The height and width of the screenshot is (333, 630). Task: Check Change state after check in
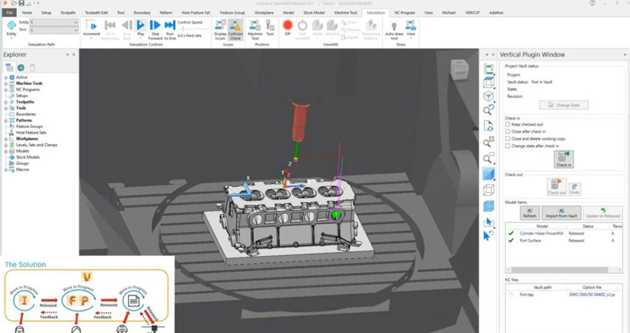pos(507,146)
